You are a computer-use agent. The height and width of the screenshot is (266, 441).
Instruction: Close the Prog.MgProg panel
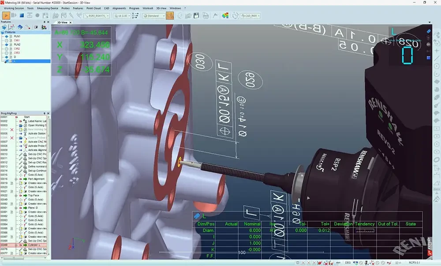click(x=48, y=113)
